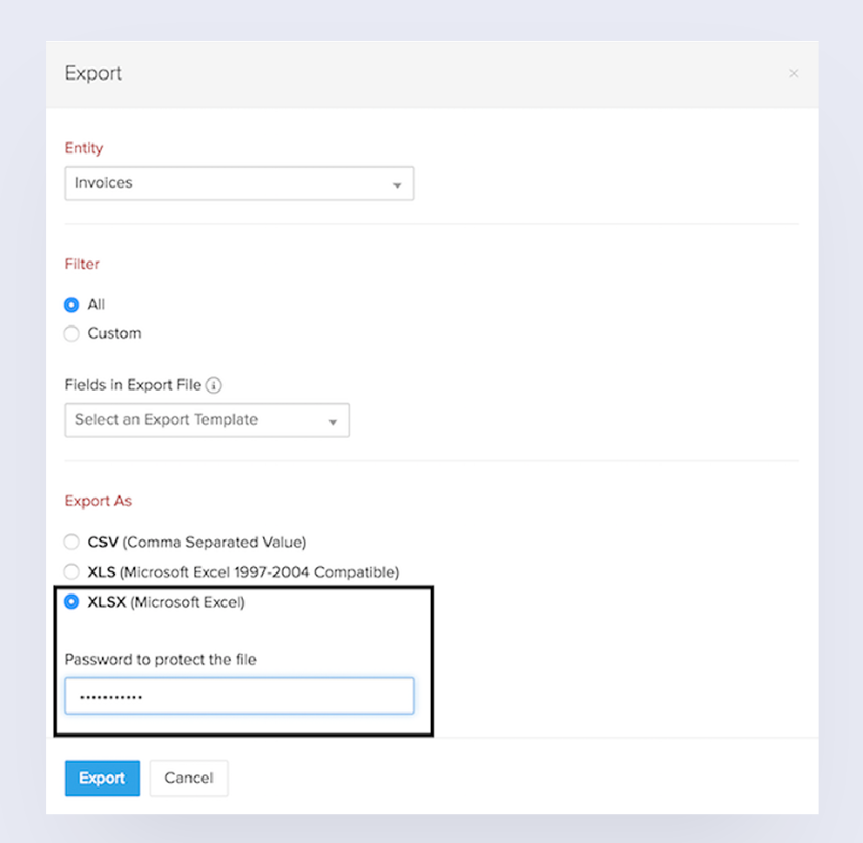Click the XLSX (Microsoft Excel) label
The image size is (863, 843).
coord(165,602)
